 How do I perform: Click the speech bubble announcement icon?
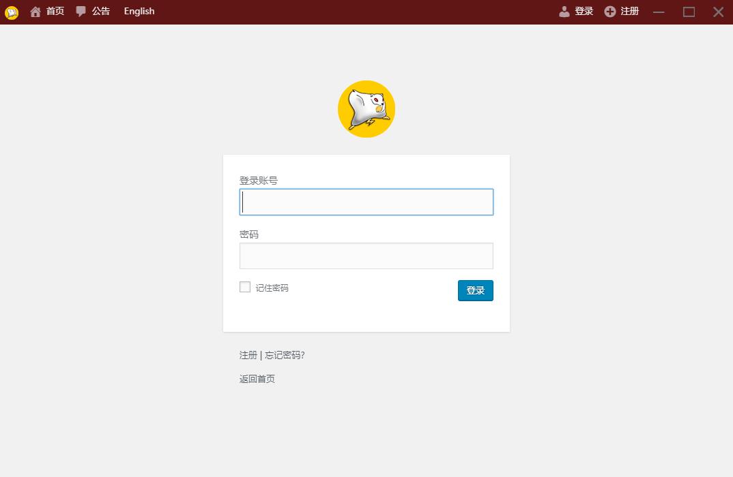point(81,11)
